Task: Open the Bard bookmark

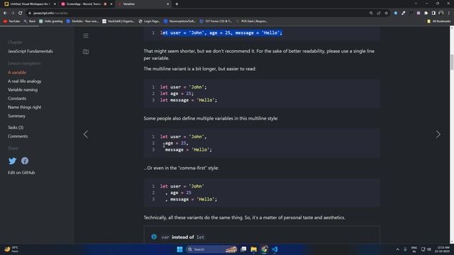Action: 30,21
